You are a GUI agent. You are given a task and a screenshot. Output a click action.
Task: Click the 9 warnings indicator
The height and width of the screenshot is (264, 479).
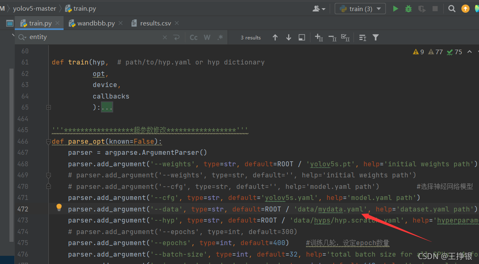pyautogui.click(x=418, y=52)
